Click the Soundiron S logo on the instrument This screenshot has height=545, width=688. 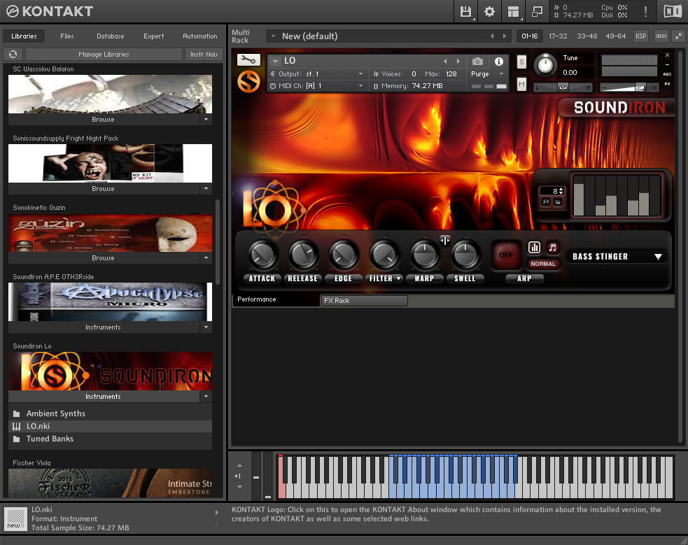click(x=248, y=82)
